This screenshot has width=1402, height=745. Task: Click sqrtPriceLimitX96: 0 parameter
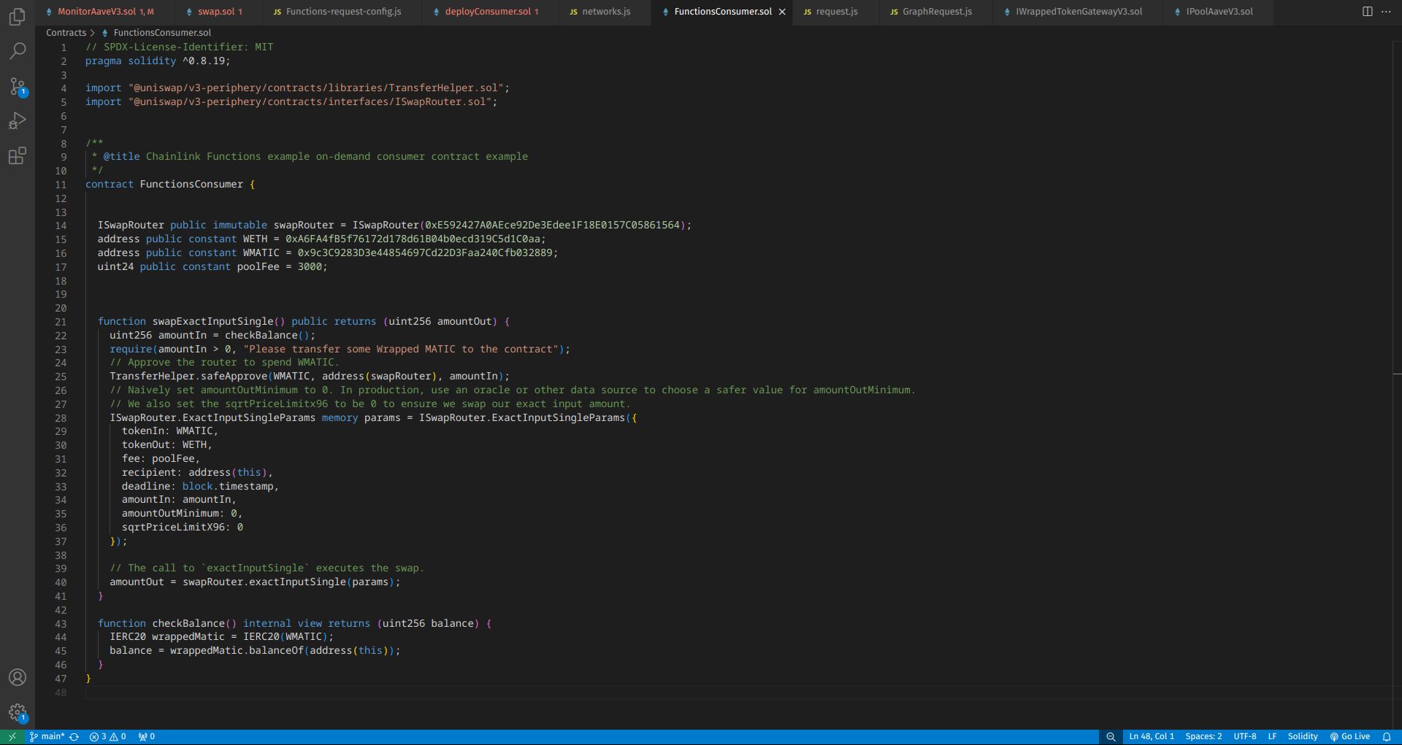(x=183, y=528)
